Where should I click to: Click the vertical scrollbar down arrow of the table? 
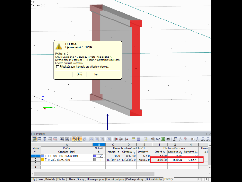pos(210,167)
